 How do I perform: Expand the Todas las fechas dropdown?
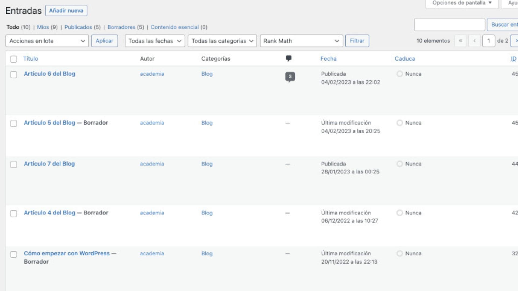coord(155,41)
